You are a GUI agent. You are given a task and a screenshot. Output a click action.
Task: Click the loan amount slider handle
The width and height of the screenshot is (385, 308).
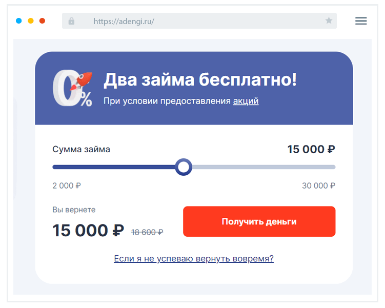(x=183, y=167)
